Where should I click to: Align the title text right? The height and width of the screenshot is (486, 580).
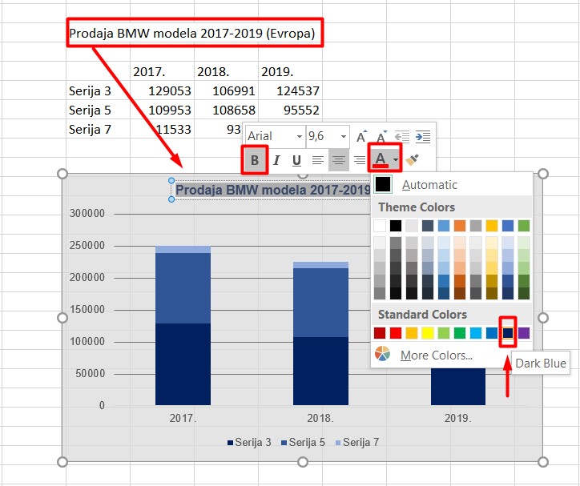pos(360,160)
